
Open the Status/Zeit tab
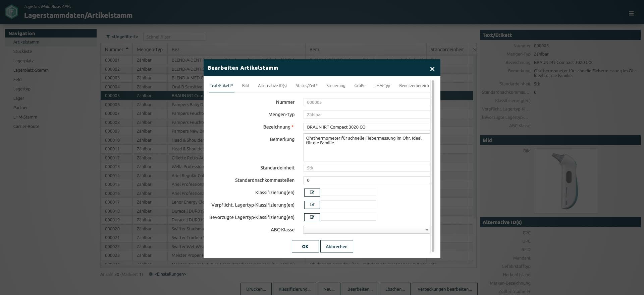(307, 86)
